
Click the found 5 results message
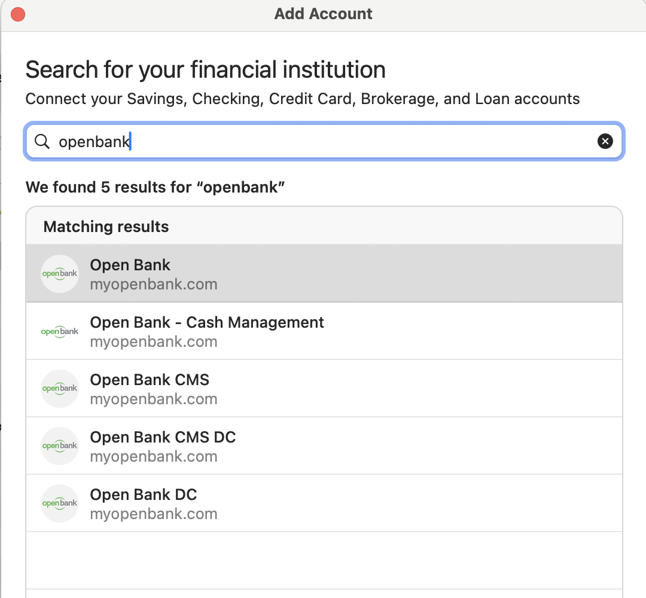click(x=156, y=187)
